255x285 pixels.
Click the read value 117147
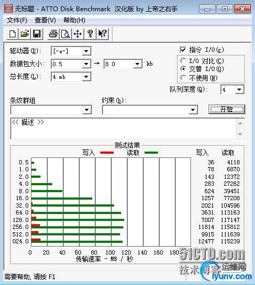click(230, 220)
